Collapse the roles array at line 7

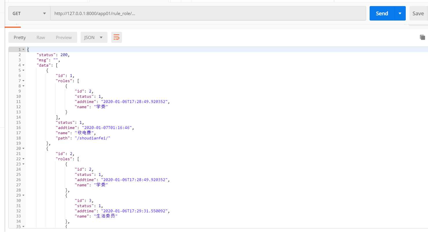pyautogui.click(x=23, y=81)
